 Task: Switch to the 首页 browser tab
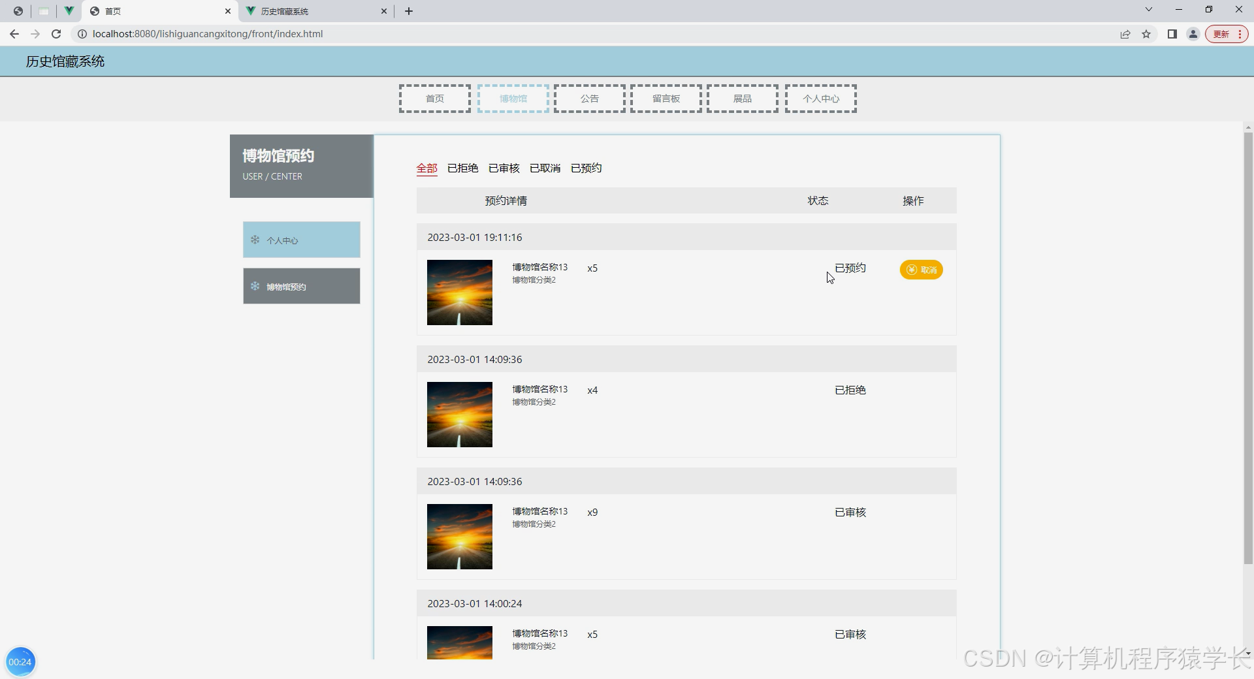(x=160, y=11)
